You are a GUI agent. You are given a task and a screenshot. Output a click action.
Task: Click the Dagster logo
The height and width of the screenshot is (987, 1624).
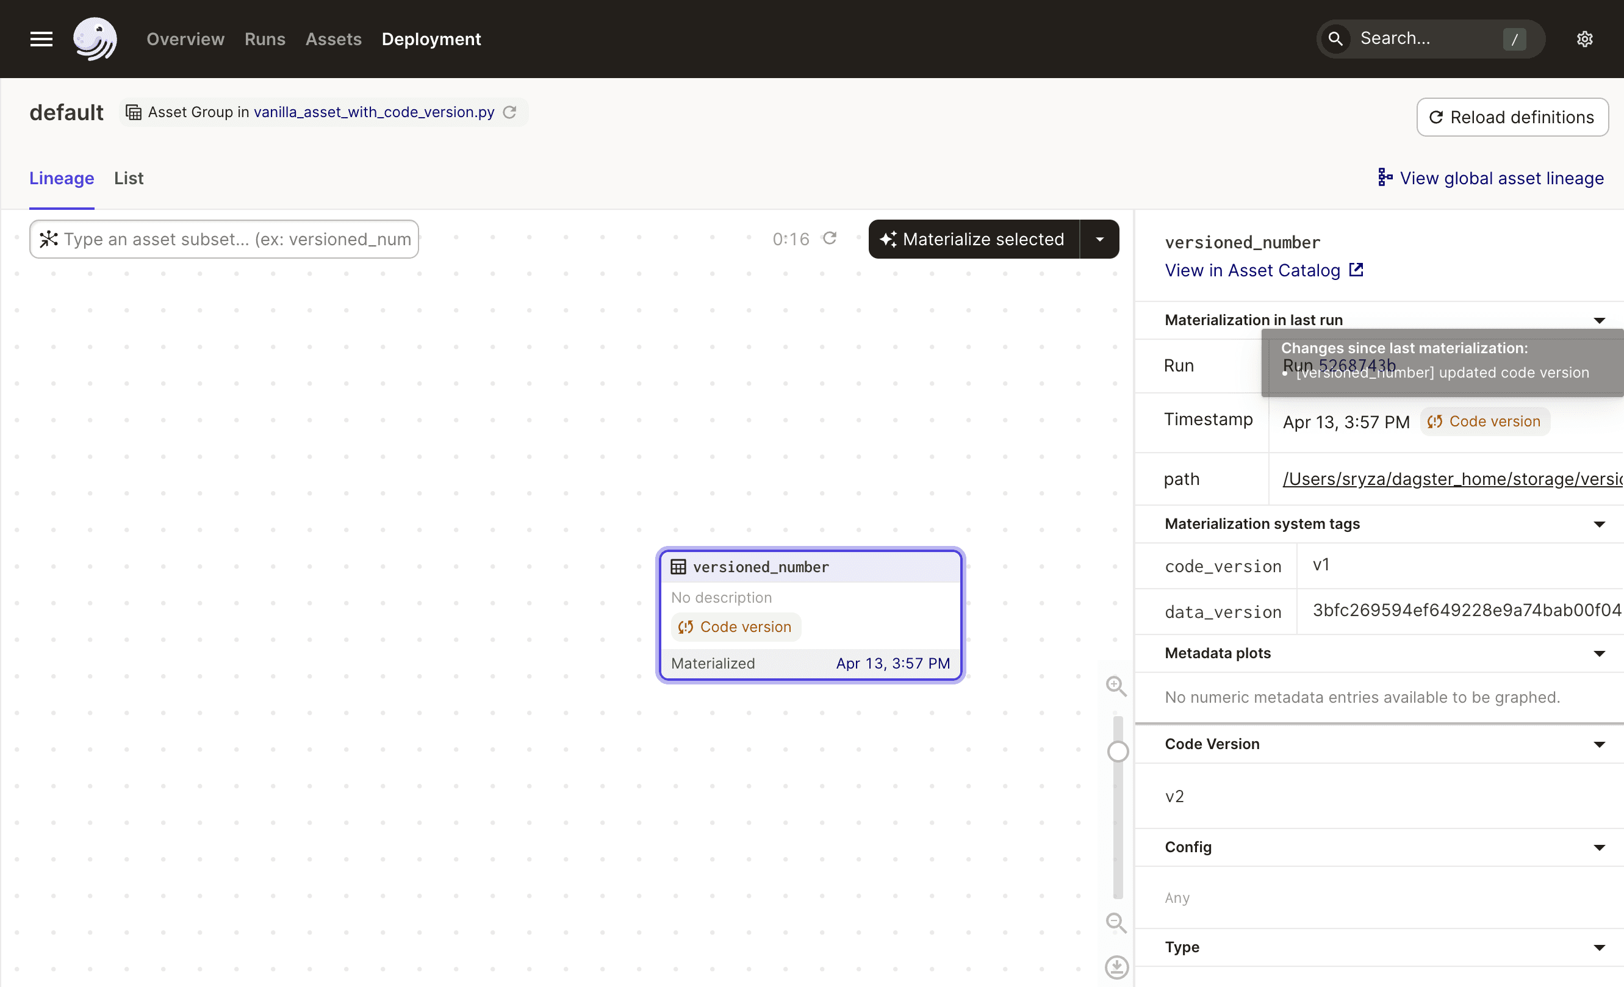click(96, 39)
